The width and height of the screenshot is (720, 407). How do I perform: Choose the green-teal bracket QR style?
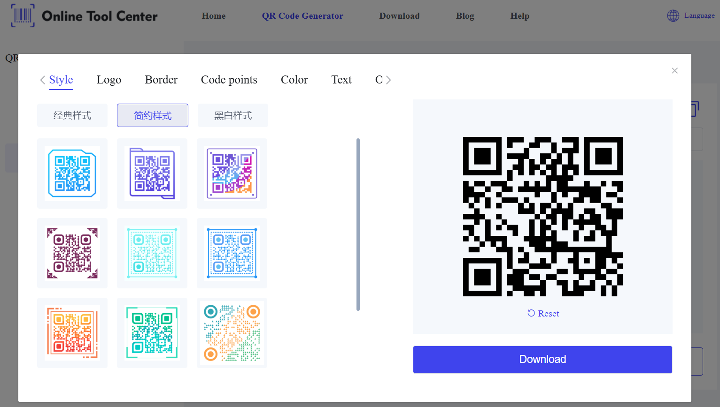click(x=152, y=333)
